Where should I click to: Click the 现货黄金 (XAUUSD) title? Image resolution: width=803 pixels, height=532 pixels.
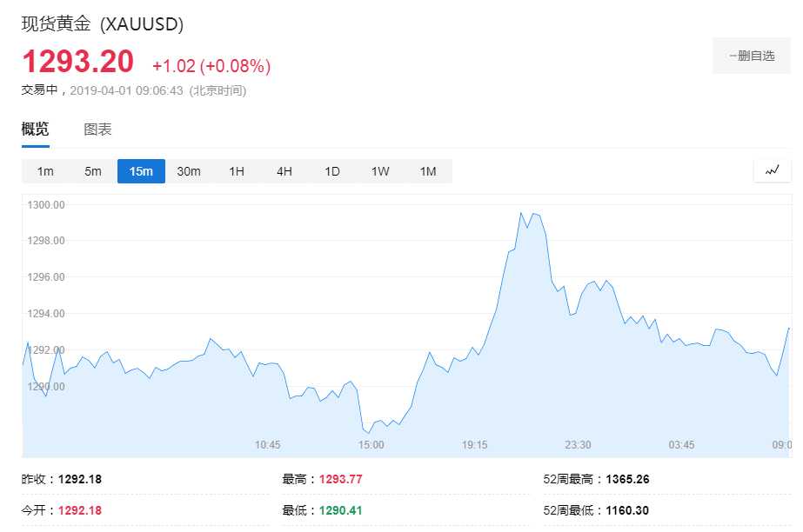[103, 23]
